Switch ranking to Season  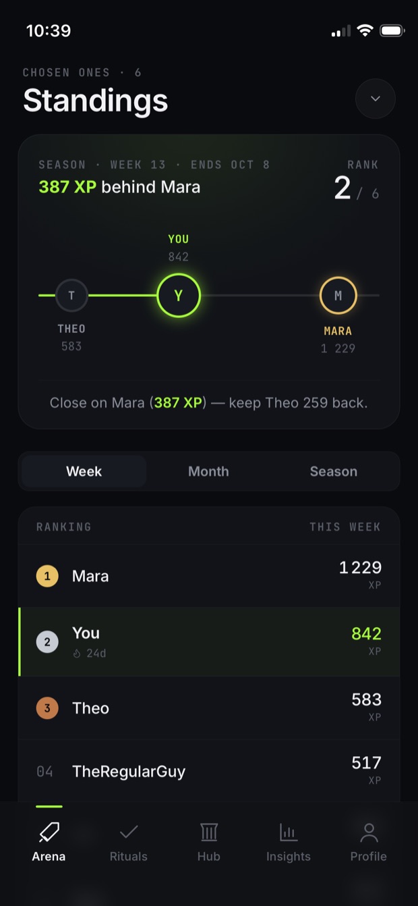point(334,471)
